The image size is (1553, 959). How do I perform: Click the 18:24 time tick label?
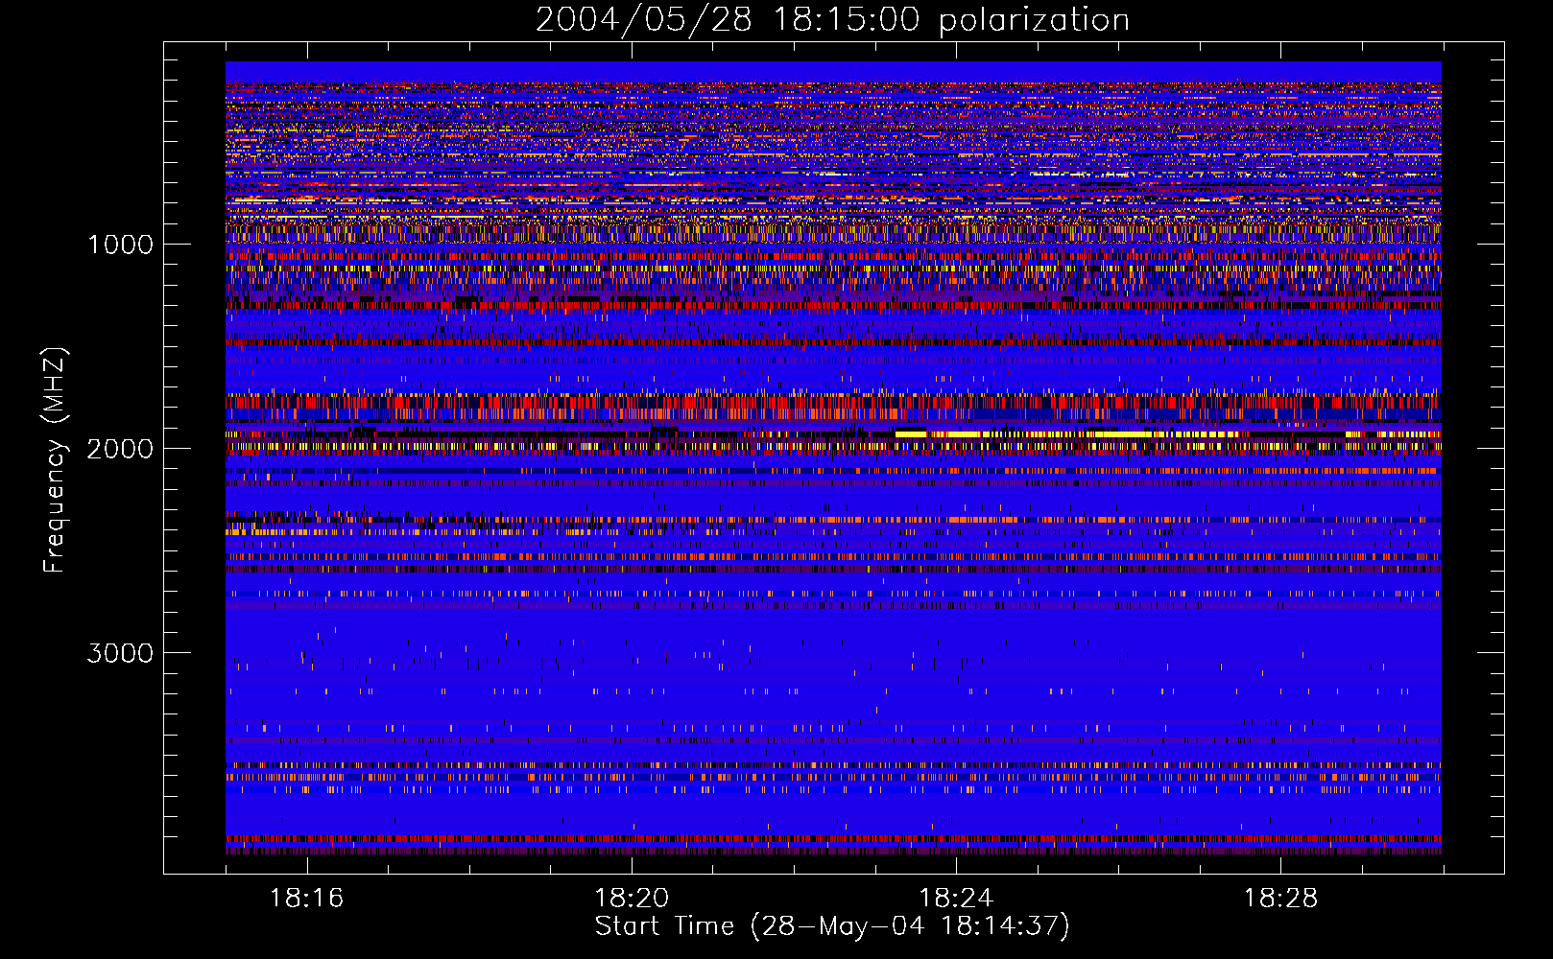point(956,898)
